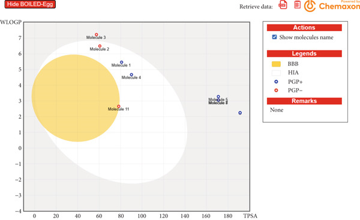Download data as CSV file icon
Screen dimensions: 360x220
tap(283, 5)
